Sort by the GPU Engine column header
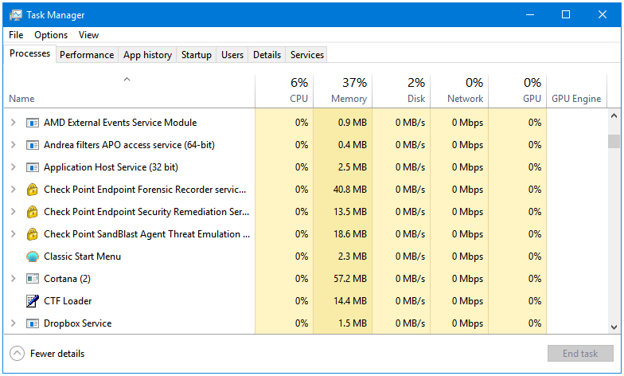Screen dimensions: 624x376 [x=576, y=91]
